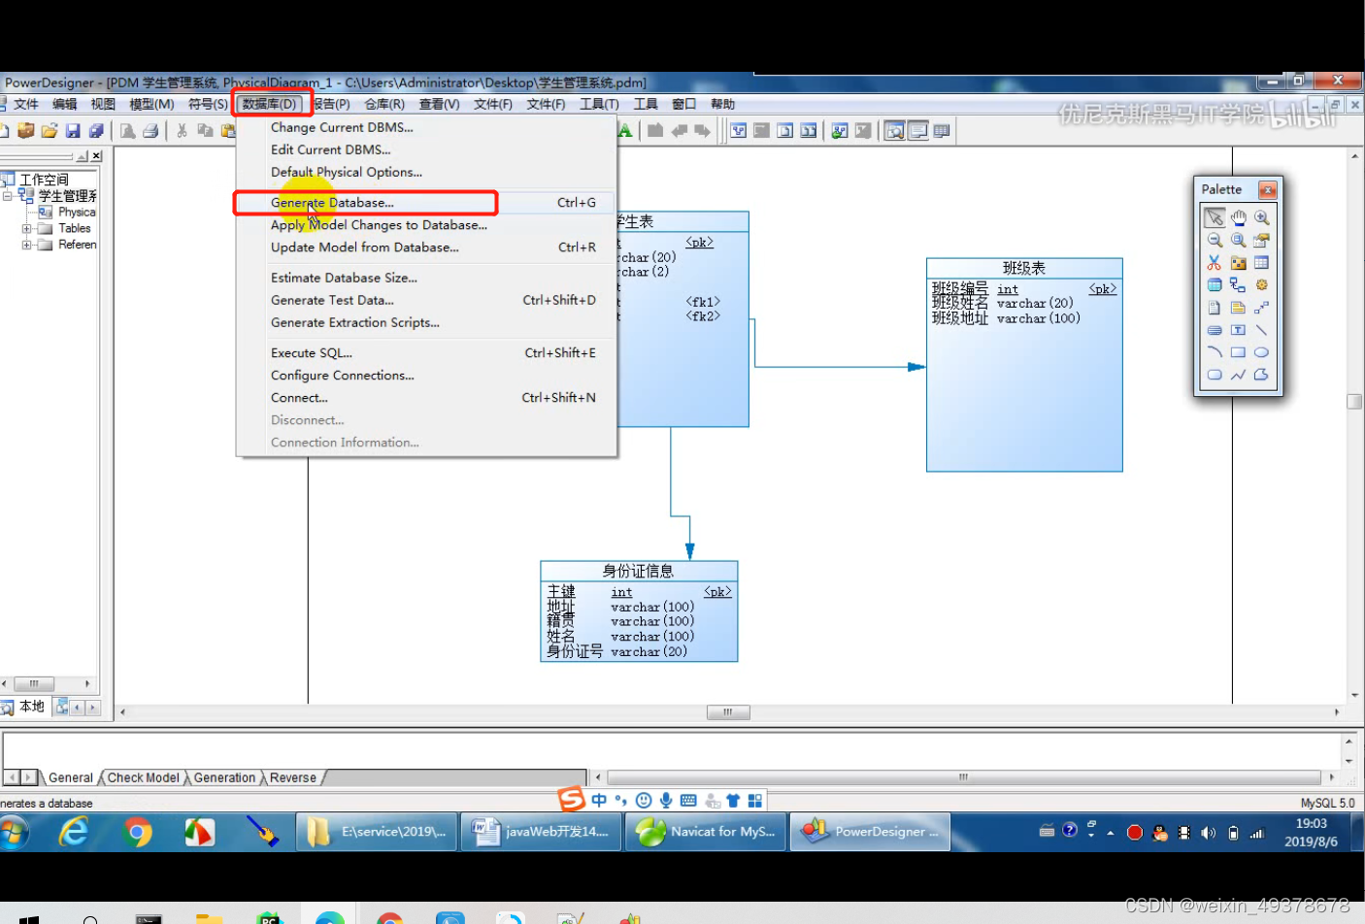The width and height of the screenshot is (1365, 924).
Task: Choose the Zoom Out tool in Palette
Action: 1215,240
